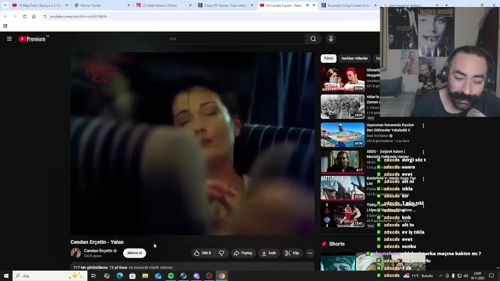Open more actions ellipsis under video
Viewport: 500px width, 281px height.
[310, 253]
